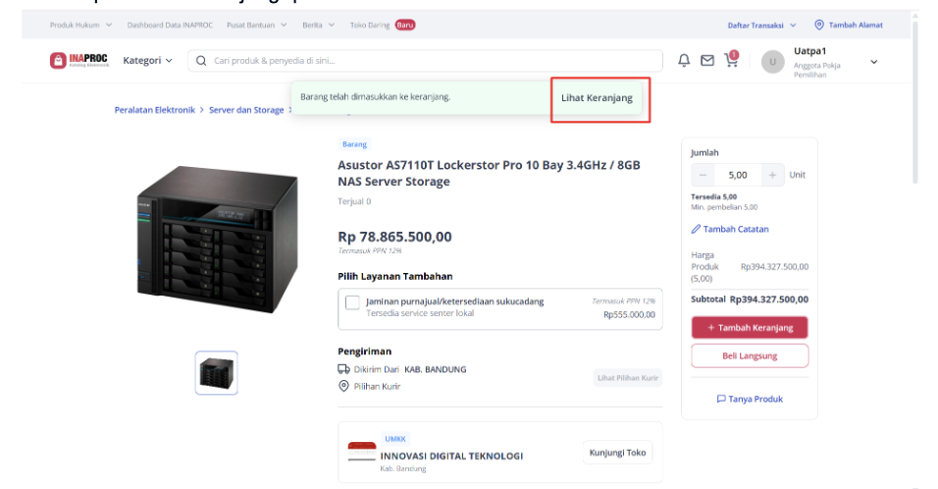The image size is (938, 489).
Task: Expand the Kategori dropdown
Action: [148, 61]
